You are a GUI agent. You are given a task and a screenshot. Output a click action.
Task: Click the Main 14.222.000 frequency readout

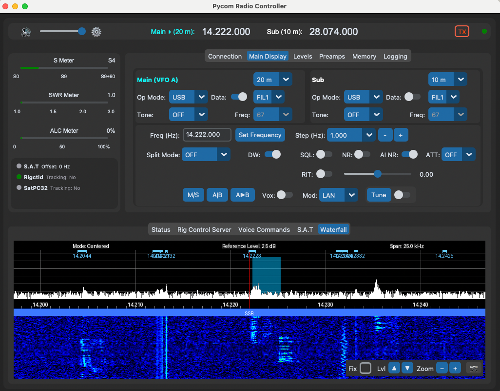[226, 32]
